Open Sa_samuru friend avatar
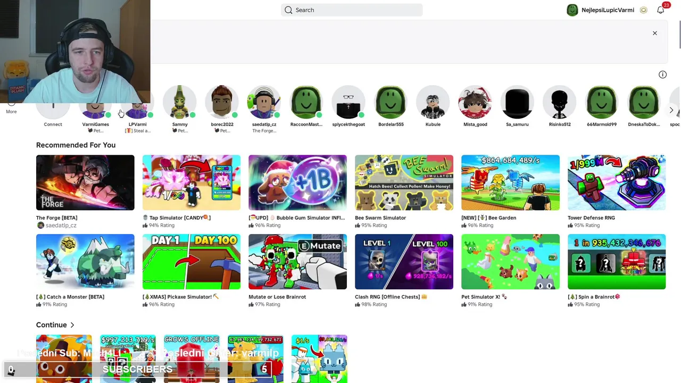 (517, 102)
